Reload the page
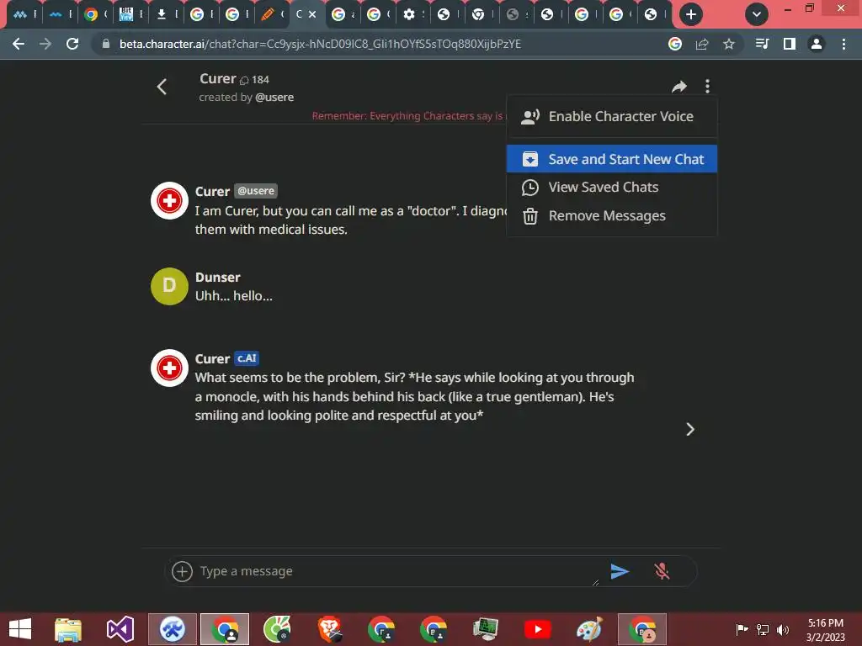 72,44
